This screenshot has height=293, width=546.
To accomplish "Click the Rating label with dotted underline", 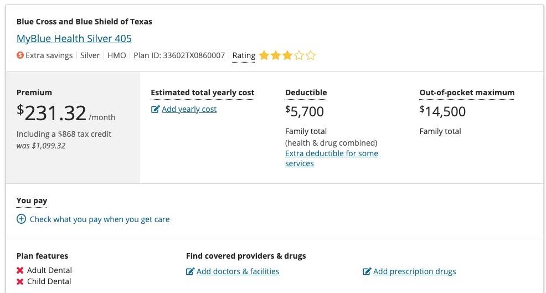I will [244, 55].
